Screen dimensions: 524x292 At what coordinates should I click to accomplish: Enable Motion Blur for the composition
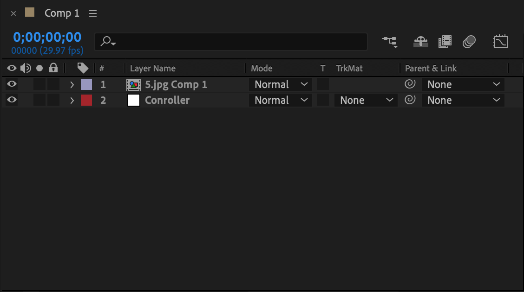(x=469, y=42)
